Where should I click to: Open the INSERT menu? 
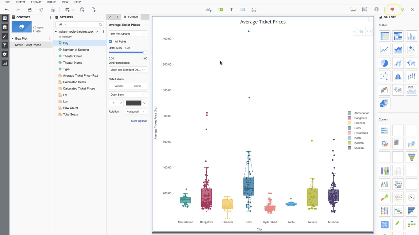[x=20, y=2]
